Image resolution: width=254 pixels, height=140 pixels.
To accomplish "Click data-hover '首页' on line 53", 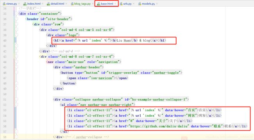I will click(191, 110).
